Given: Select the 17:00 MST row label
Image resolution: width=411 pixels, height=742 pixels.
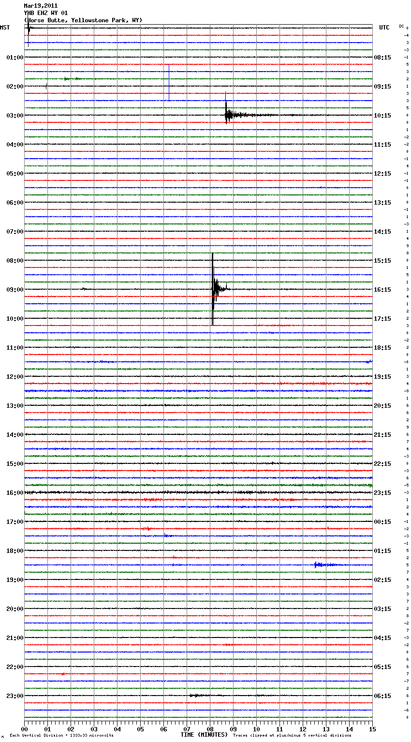Looking at the screenshot, I should pyautogui.click(x=15, y=522).
